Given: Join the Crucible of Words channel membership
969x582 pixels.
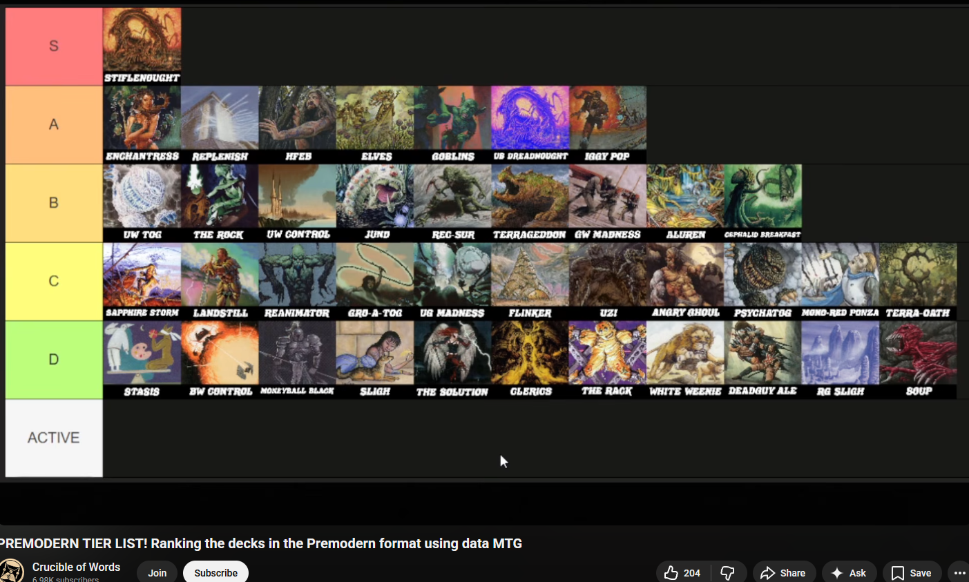Looking at the screenshot, I should tap(157, 573).
